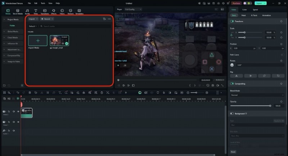Toggle the scale lock link icon
The width and height of the screenshot is (288, 156).
click(x=231, y=35)
